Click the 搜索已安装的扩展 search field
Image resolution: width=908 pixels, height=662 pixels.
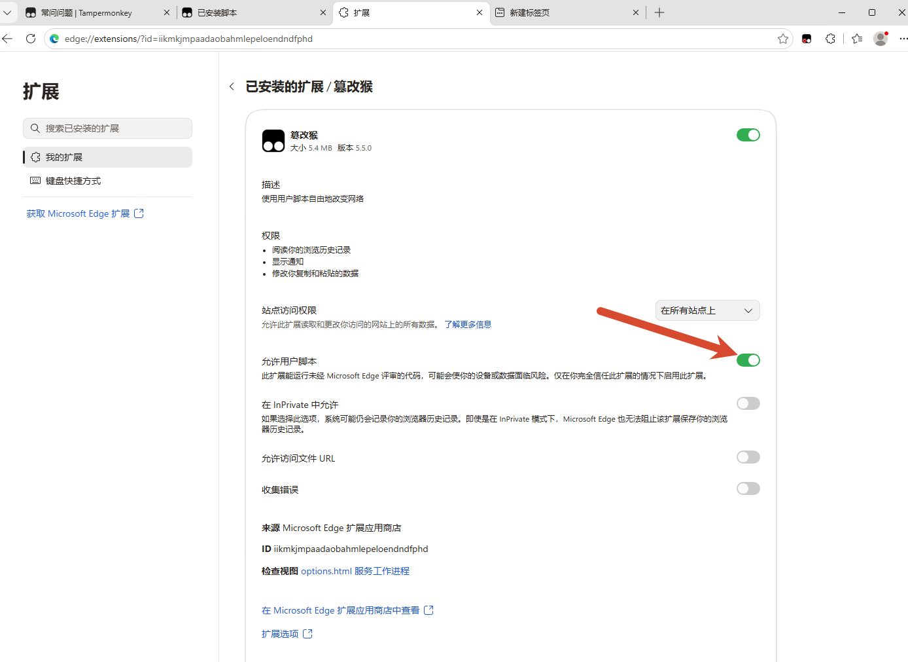107,128
